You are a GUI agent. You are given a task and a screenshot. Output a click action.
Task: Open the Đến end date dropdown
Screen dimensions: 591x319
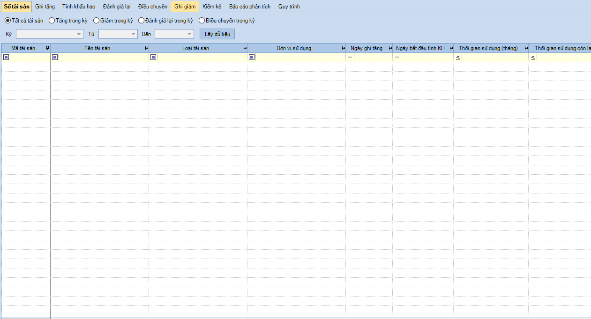click(x=189, y=34)
